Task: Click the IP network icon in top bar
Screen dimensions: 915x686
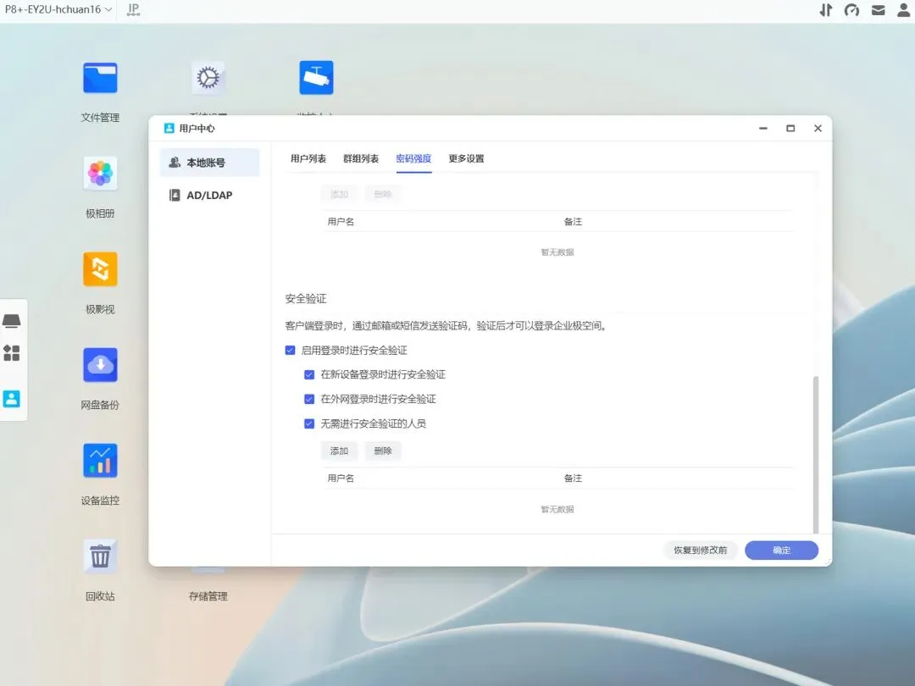Action: pos(133,9)
